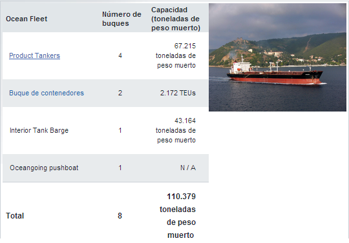Click the Product Tankers vessel count 4

tap(120, 55)
